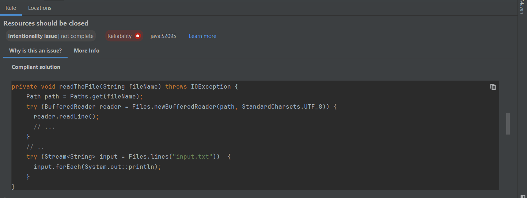The image size is (527, 198).
Task: Click the vertical scrollbar thumb of the rule description
Action: coord(508,124)
